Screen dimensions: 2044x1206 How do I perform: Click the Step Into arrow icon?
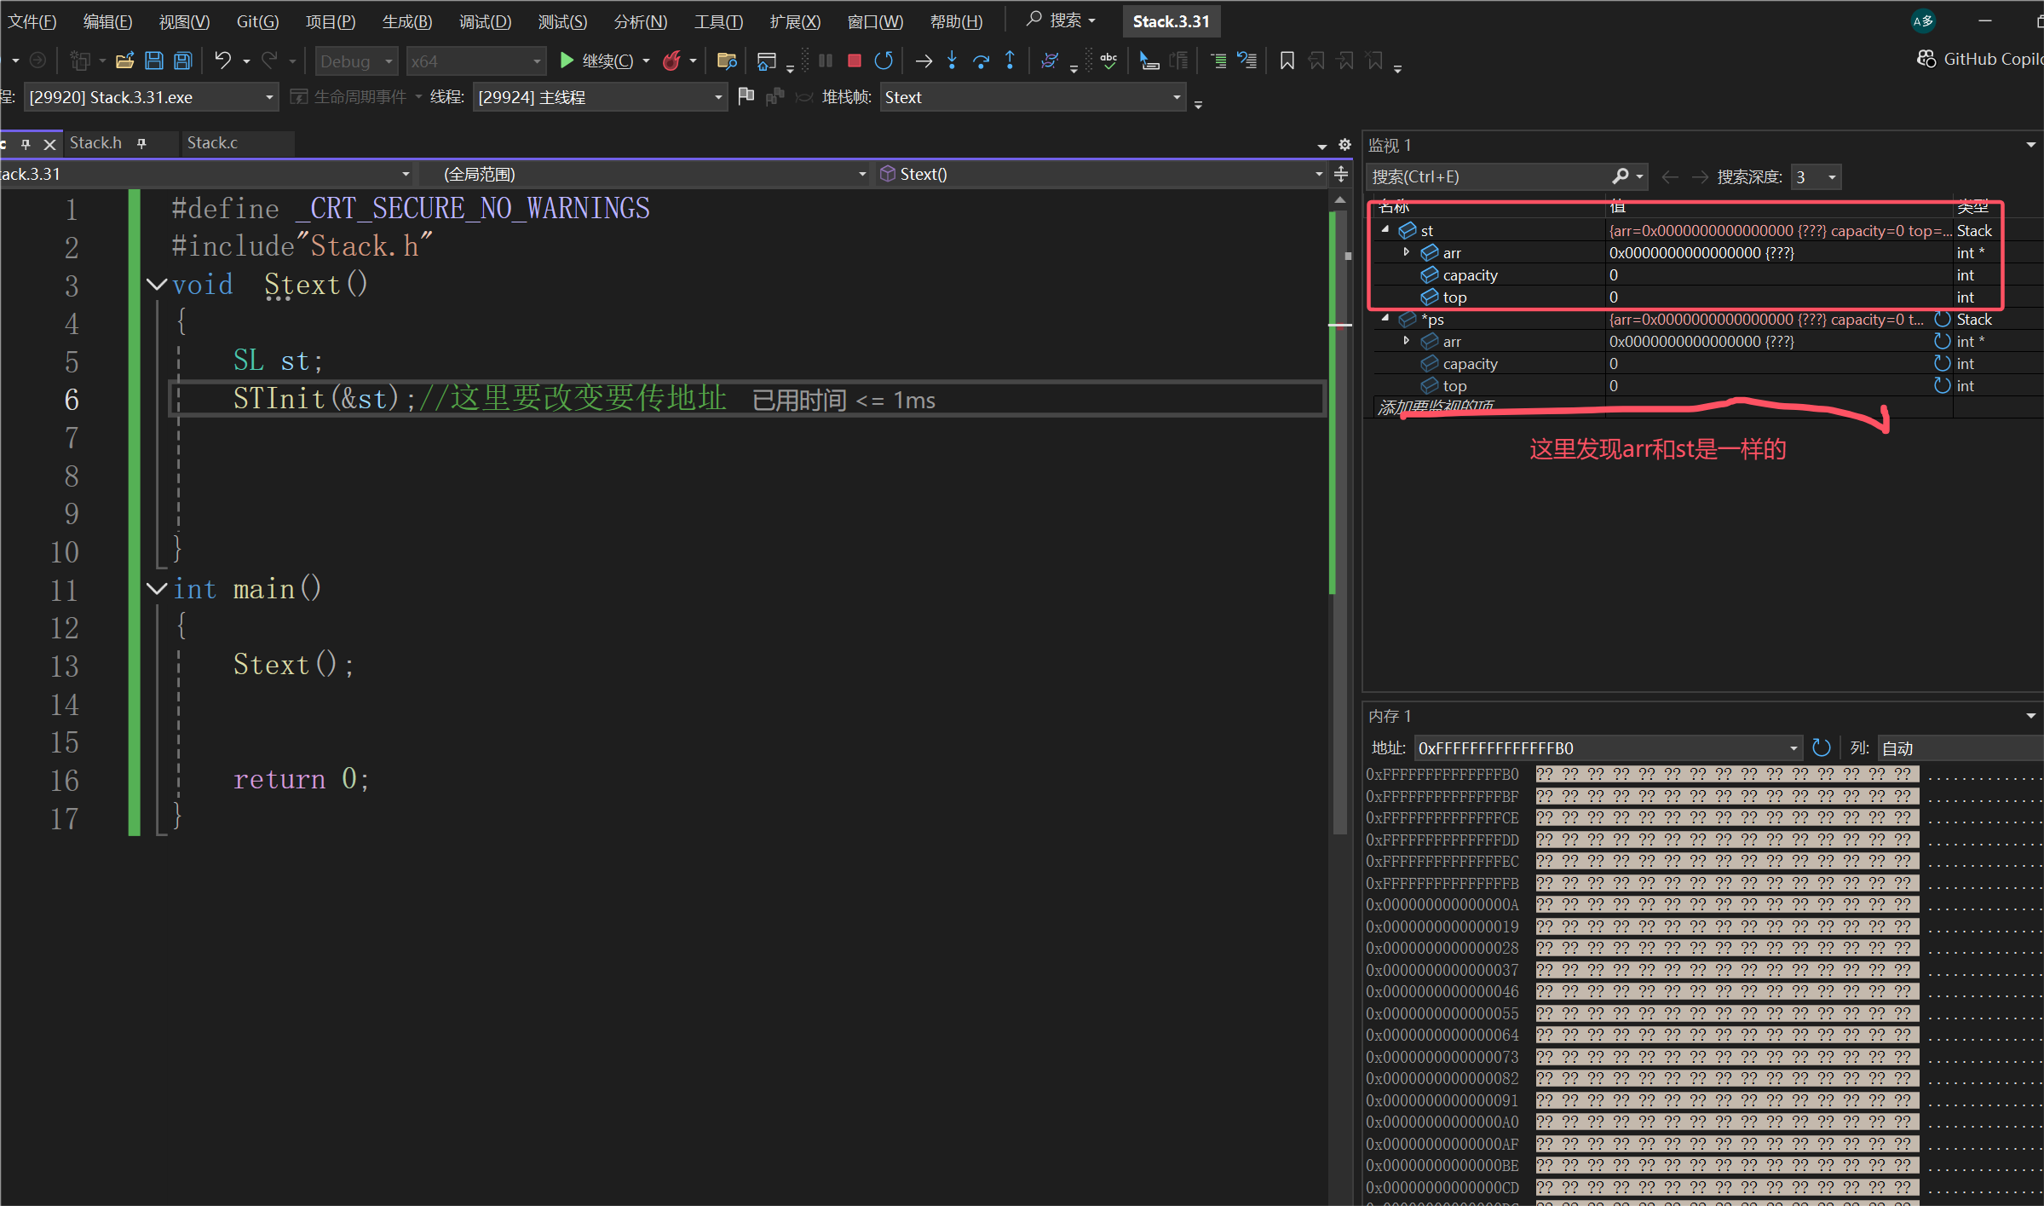coord(953,61)
